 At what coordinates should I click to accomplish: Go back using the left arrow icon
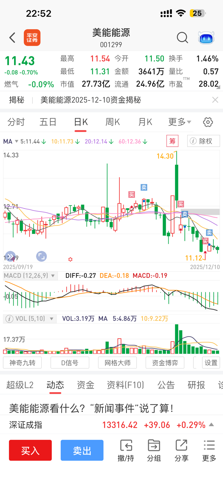12,38
